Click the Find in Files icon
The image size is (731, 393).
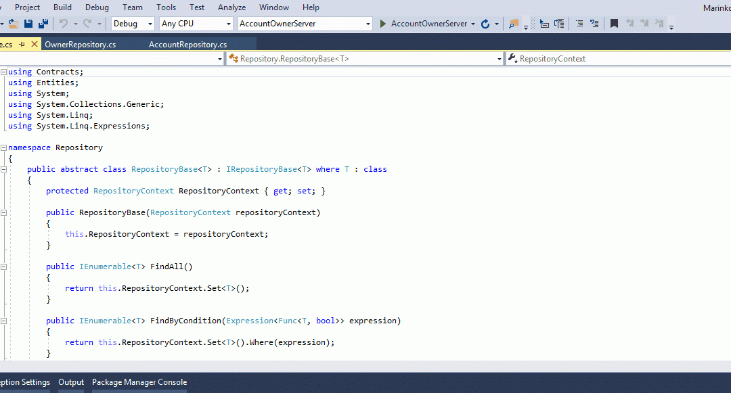point(514,24)
